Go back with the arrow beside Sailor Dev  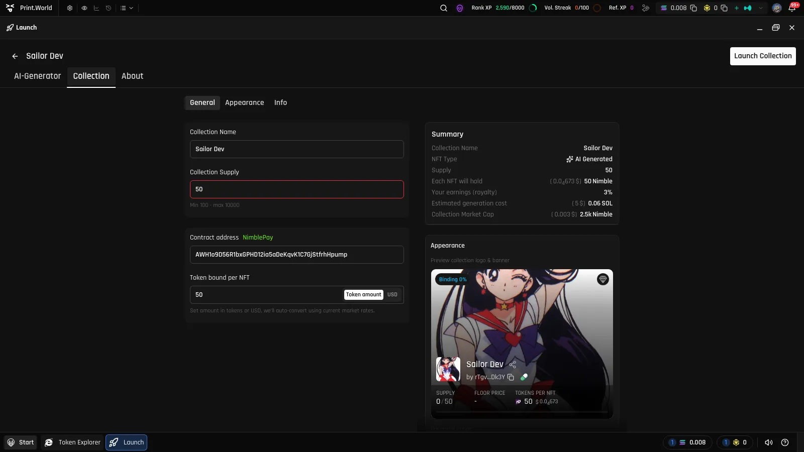(x=15, y=56)
